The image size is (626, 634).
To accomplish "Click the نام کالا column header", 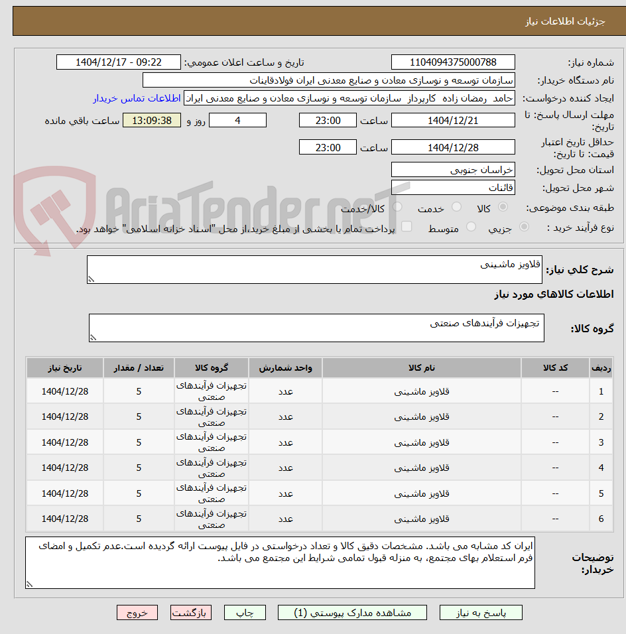I will tap(421, 368).
